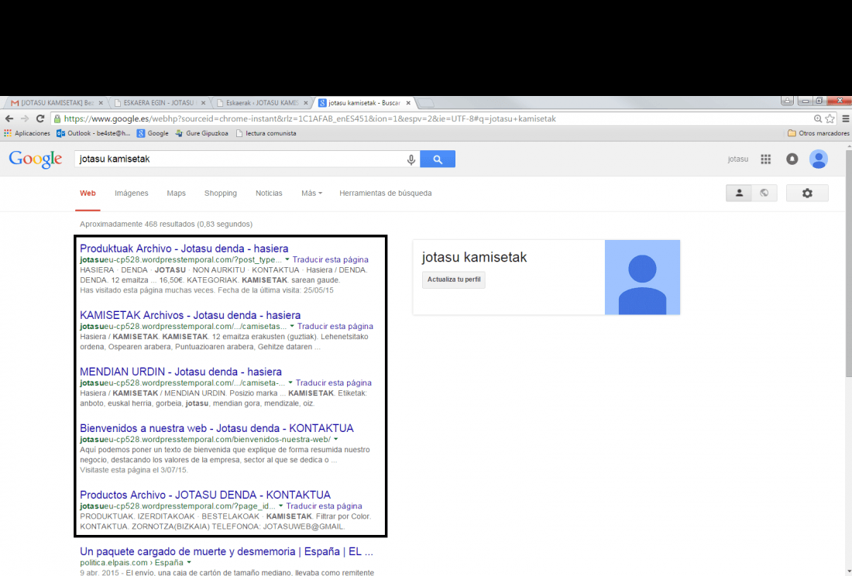This screenshot has width=852, height=576.
Task: Start voice search with the microphone icon
Action: click(x=411, y=159)
